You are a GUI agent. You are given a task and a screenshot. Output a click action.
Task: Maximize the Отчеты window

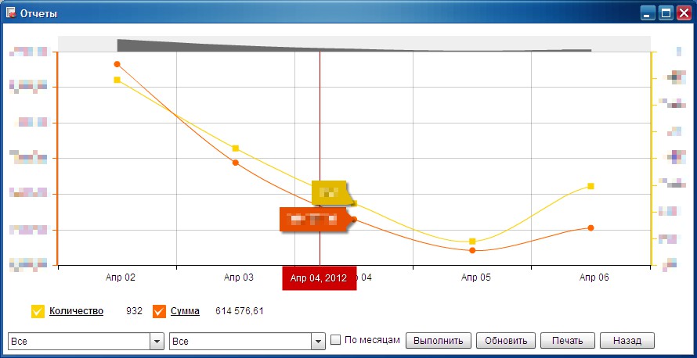pos(666,13)
